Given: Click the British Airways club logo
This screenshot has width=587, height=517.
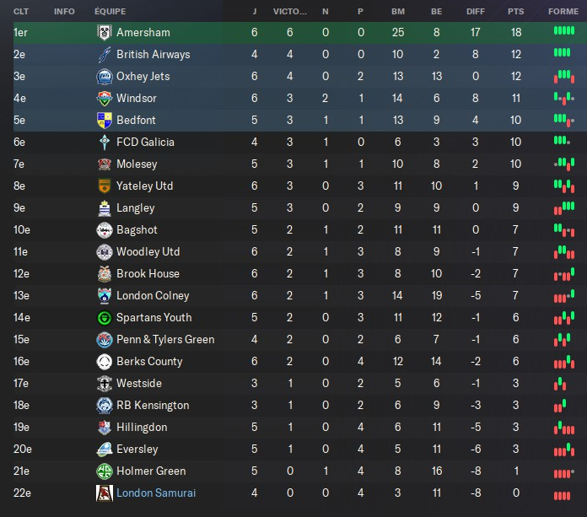Looking at the screenshot, I should coord(105,54).
